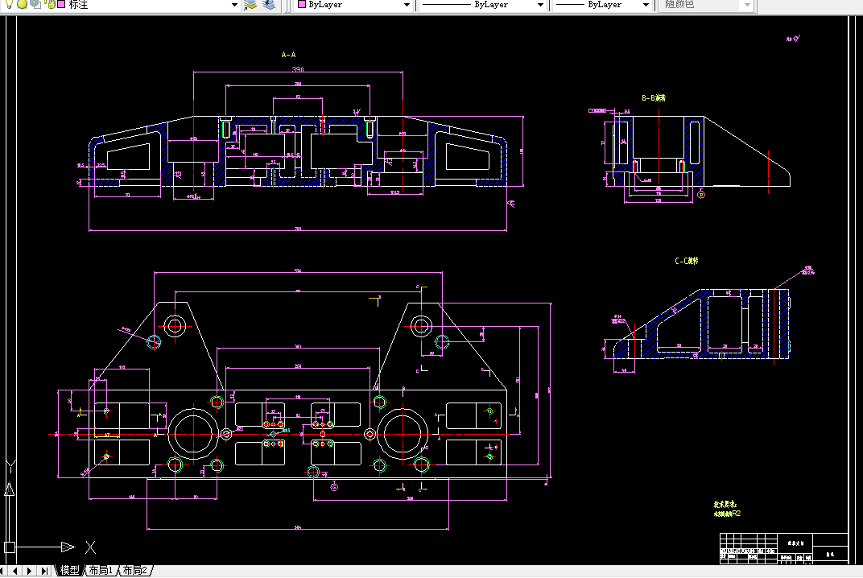Switch to the 布局2 layout tab

(x=135, y=570)
